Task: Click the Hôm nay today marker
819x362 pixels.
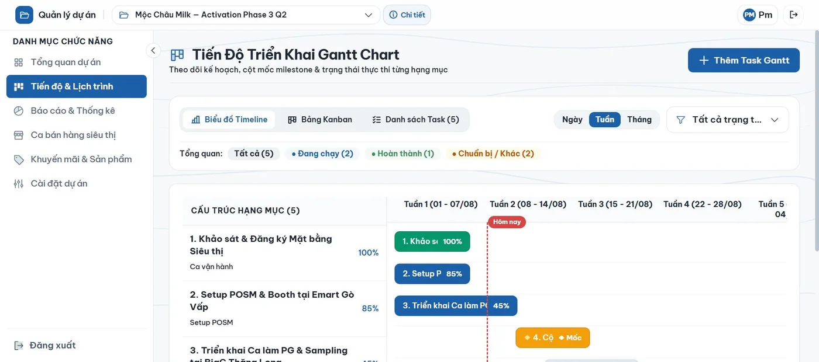Action: (x=507, y=222)
